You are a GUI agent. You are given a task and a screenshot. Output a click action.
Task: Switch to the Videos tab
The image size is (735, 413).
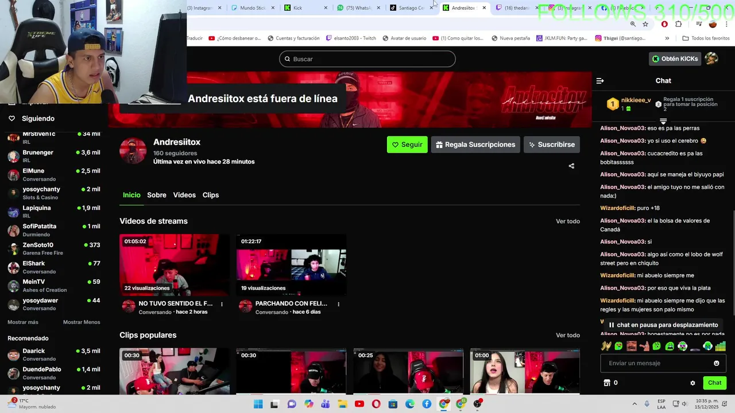(184, 195)
